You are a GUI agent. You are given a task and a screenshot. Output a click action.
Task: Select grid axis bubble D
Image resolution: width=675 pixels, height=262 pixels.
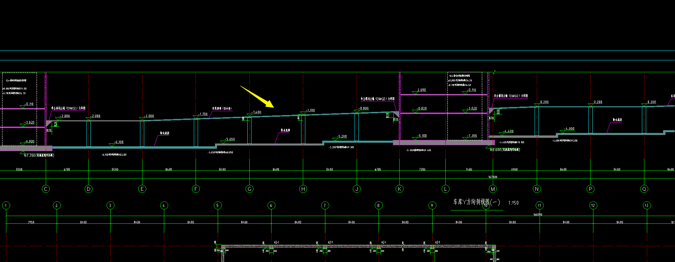click(x=89, y=189)
